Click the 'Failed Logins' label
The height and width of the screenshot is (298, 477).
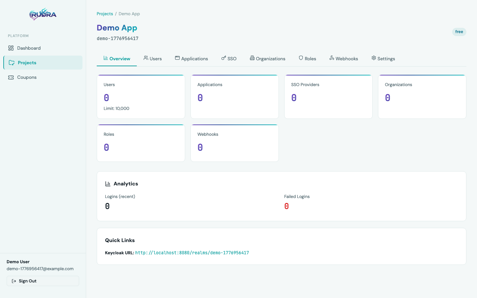(297, 196)
